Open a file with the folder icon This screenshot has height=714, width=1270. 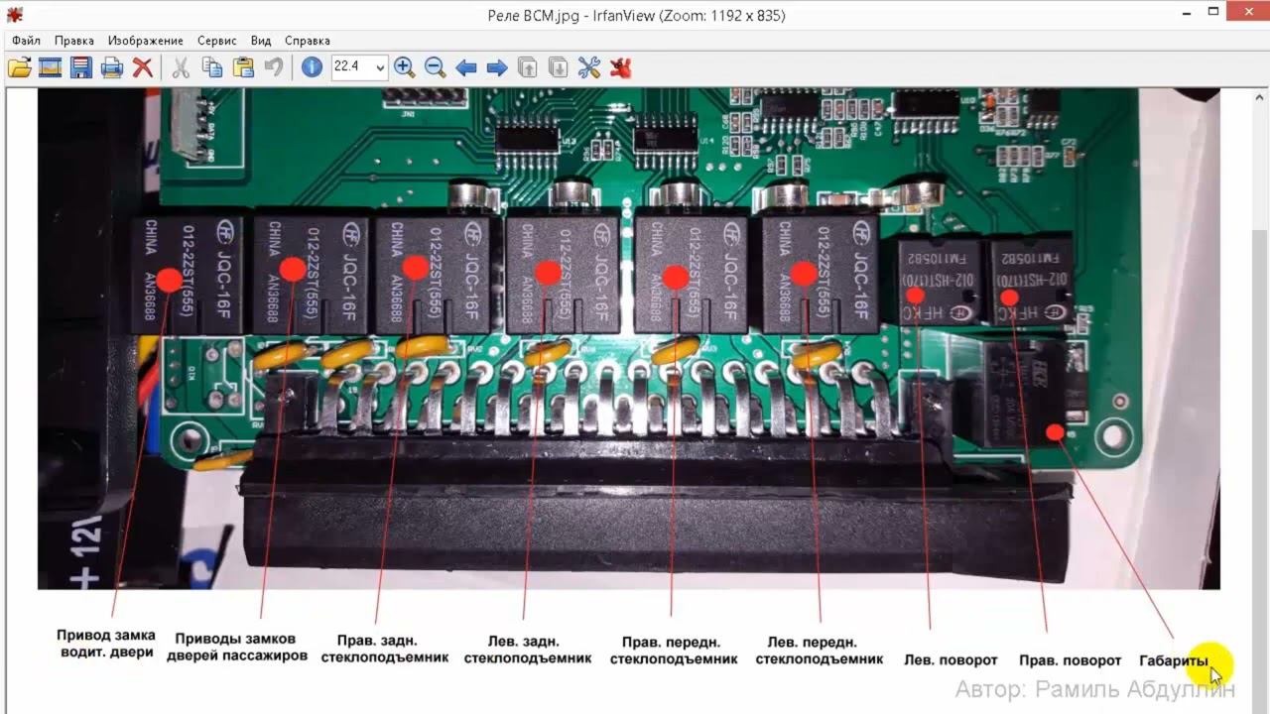20,67
